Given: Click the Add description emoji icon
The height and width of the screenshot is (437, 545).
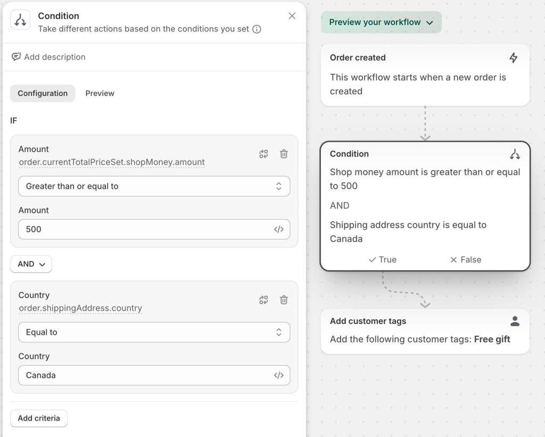Looking at the screenshot, I should click(x=16, y=56).
